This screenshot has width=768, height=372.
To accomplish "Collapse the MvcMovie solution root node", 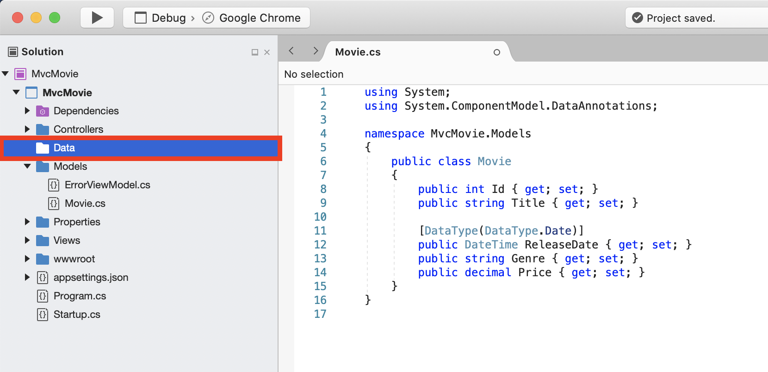I will (x=6, y=74).
